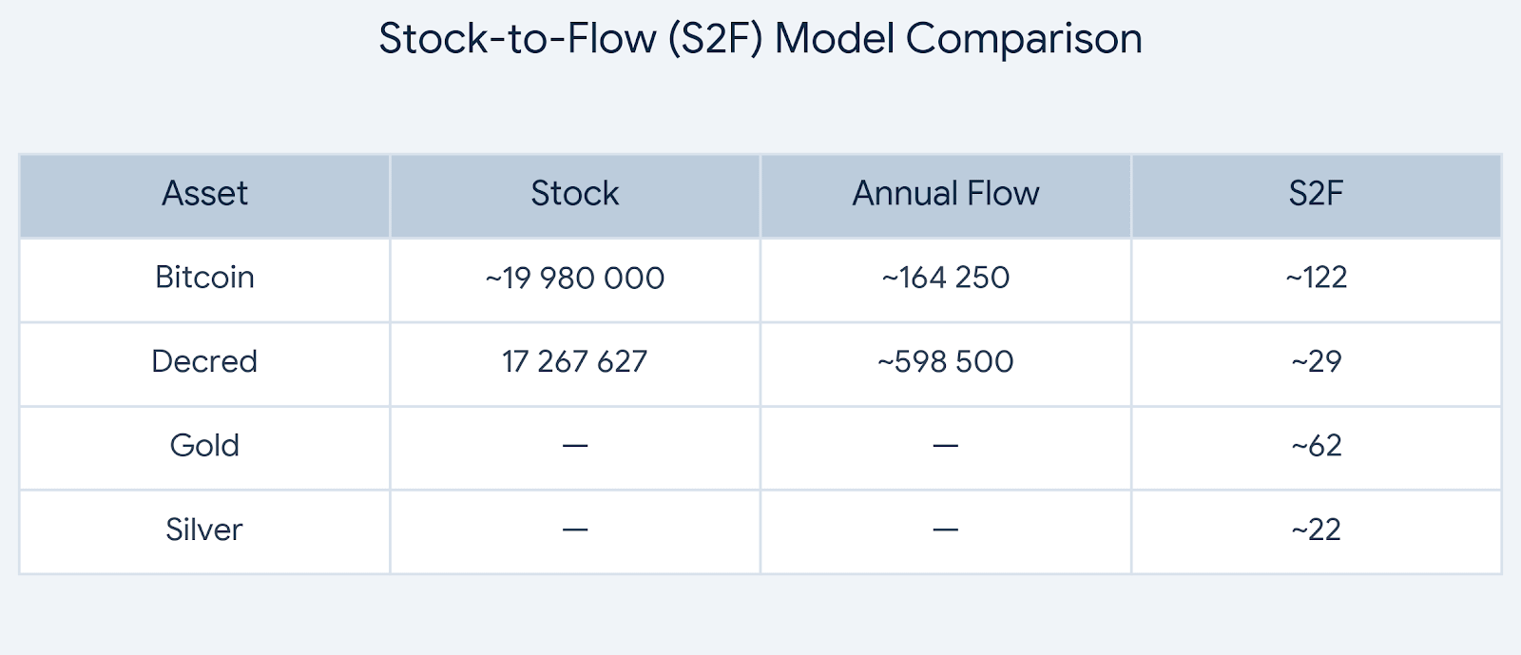
Task: Click Bitcoin's stock value ~19 980 000
Action: coord(574,279)
